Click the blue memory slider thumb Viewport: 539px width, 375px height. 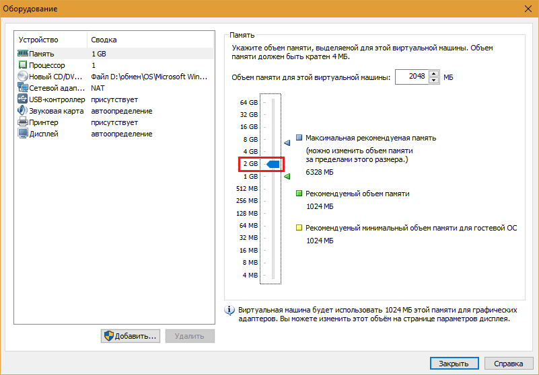[x=273, y=164]
